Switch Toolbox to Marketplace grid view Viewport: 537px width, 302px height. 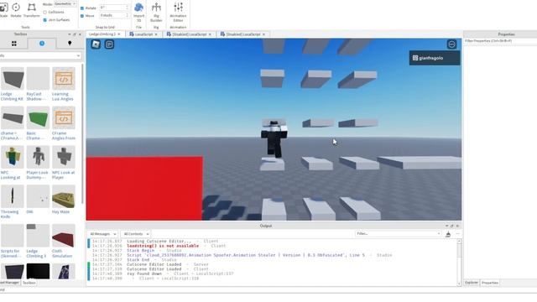(x=14, y=44)
